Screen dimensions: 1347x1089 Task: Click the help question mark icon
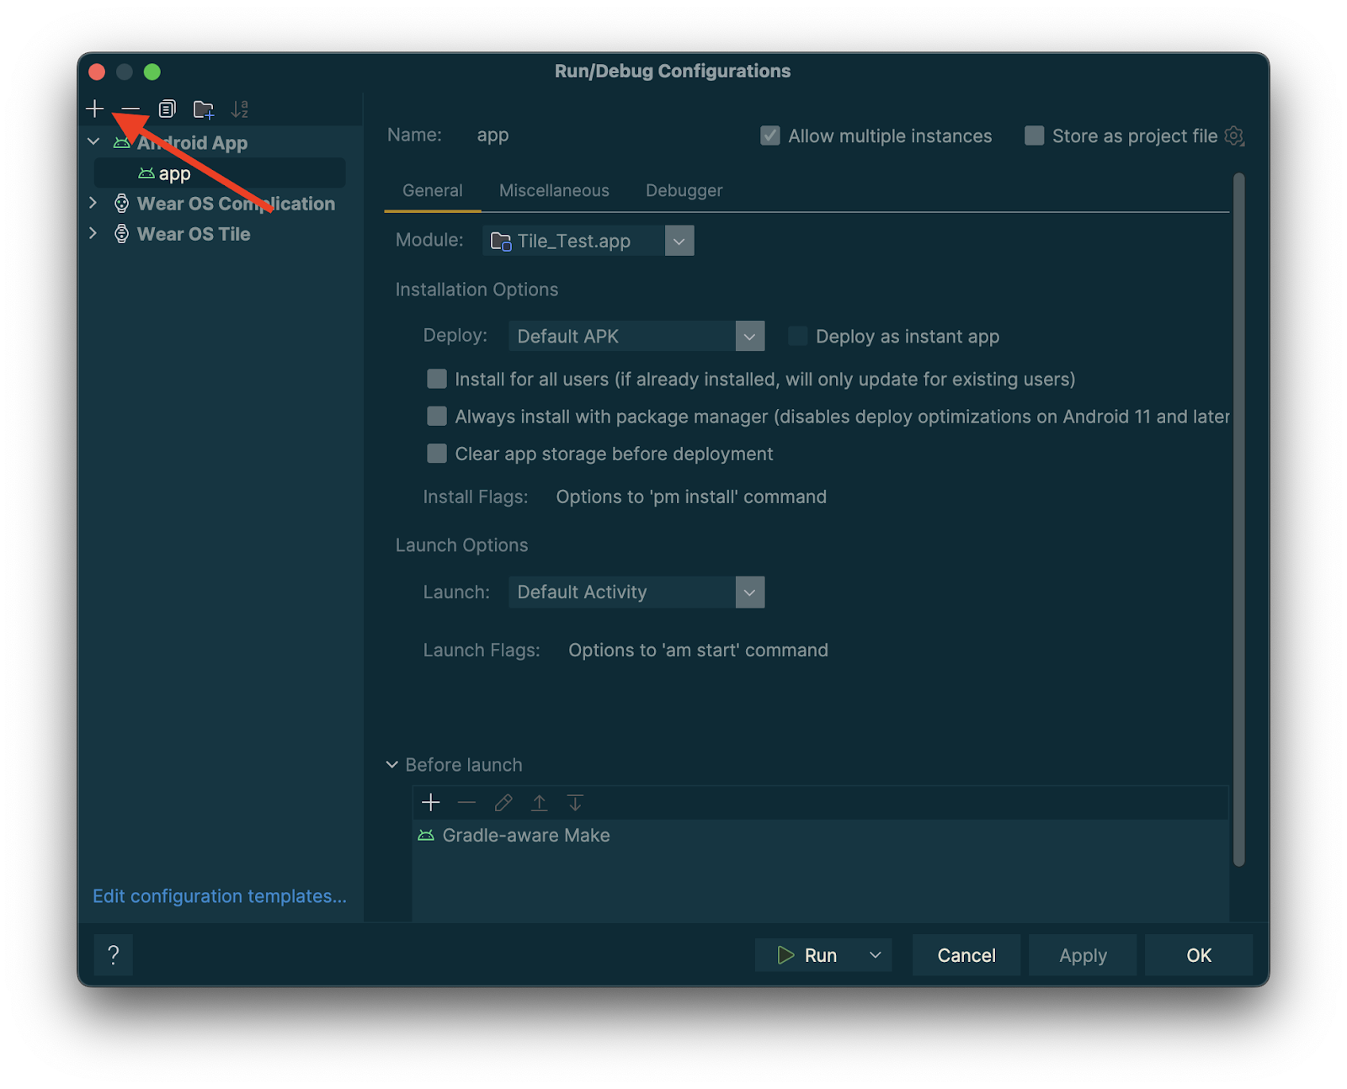pyautogui.click(x=113, y=954)
